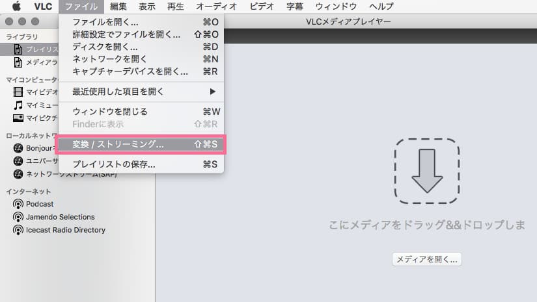The height and width of the screenshot is (302, 537).
Task: Close the VLC window
Action: 9,21
